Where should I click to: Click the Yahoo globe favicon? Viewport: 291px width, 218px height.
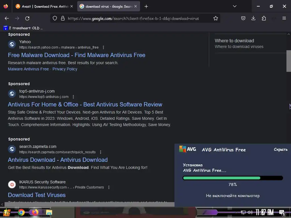pos(12,44)
